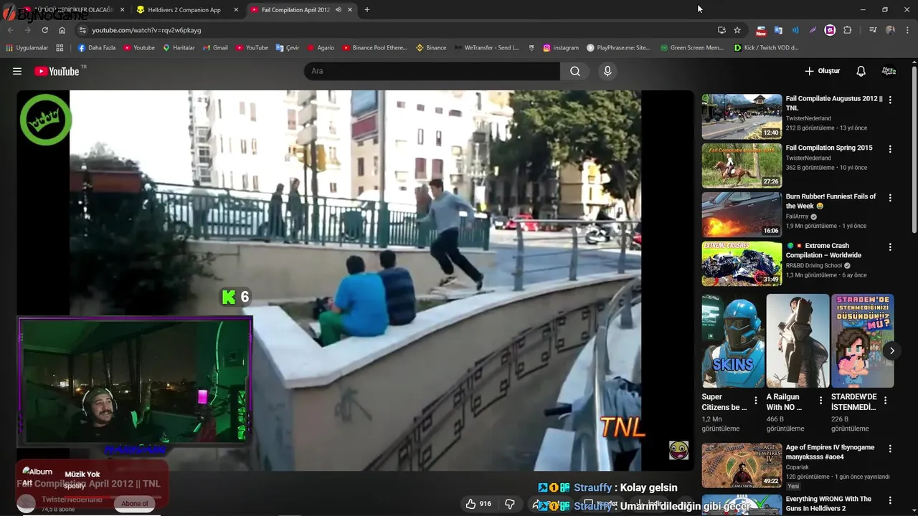Bookmark this page with the star icon
The height and width of the screenshot is (516, 918).
click(x=737, y=30)
